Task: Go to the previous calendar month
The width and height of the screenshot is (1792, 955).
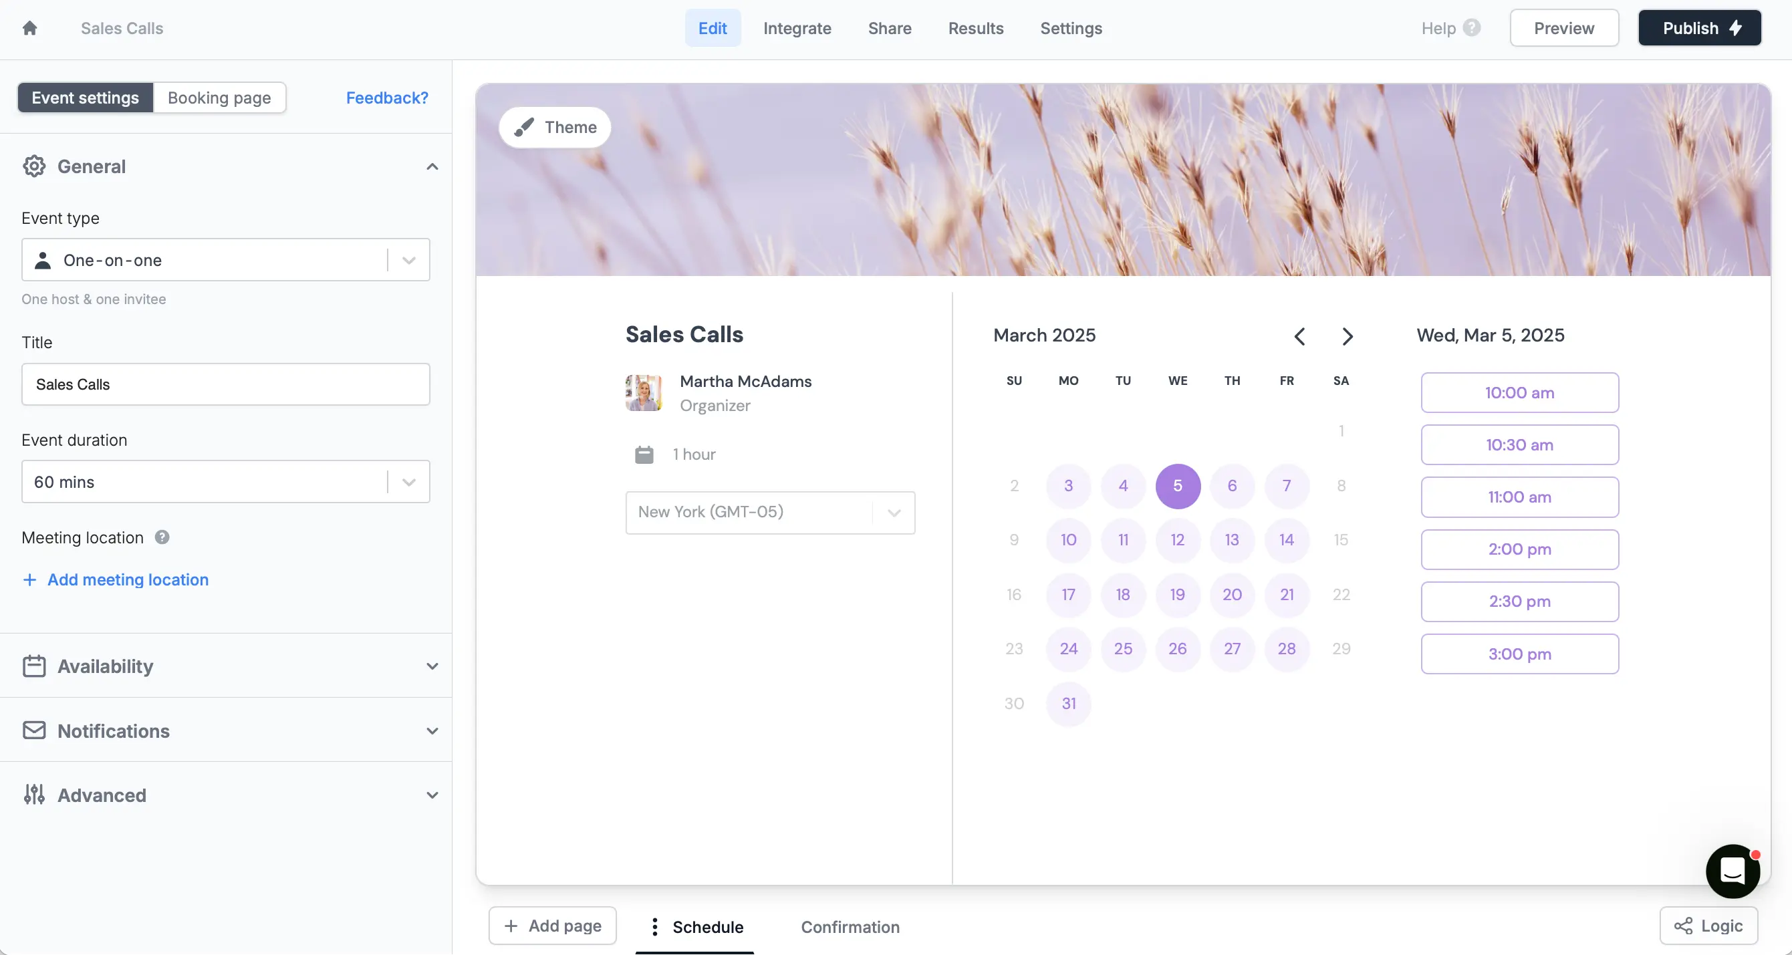Action: [1299, 336]
